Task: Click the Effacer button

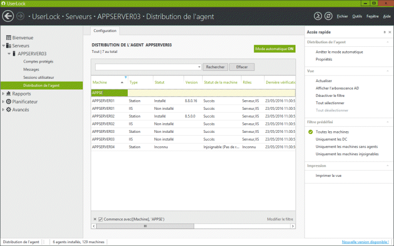Action: 241,67
